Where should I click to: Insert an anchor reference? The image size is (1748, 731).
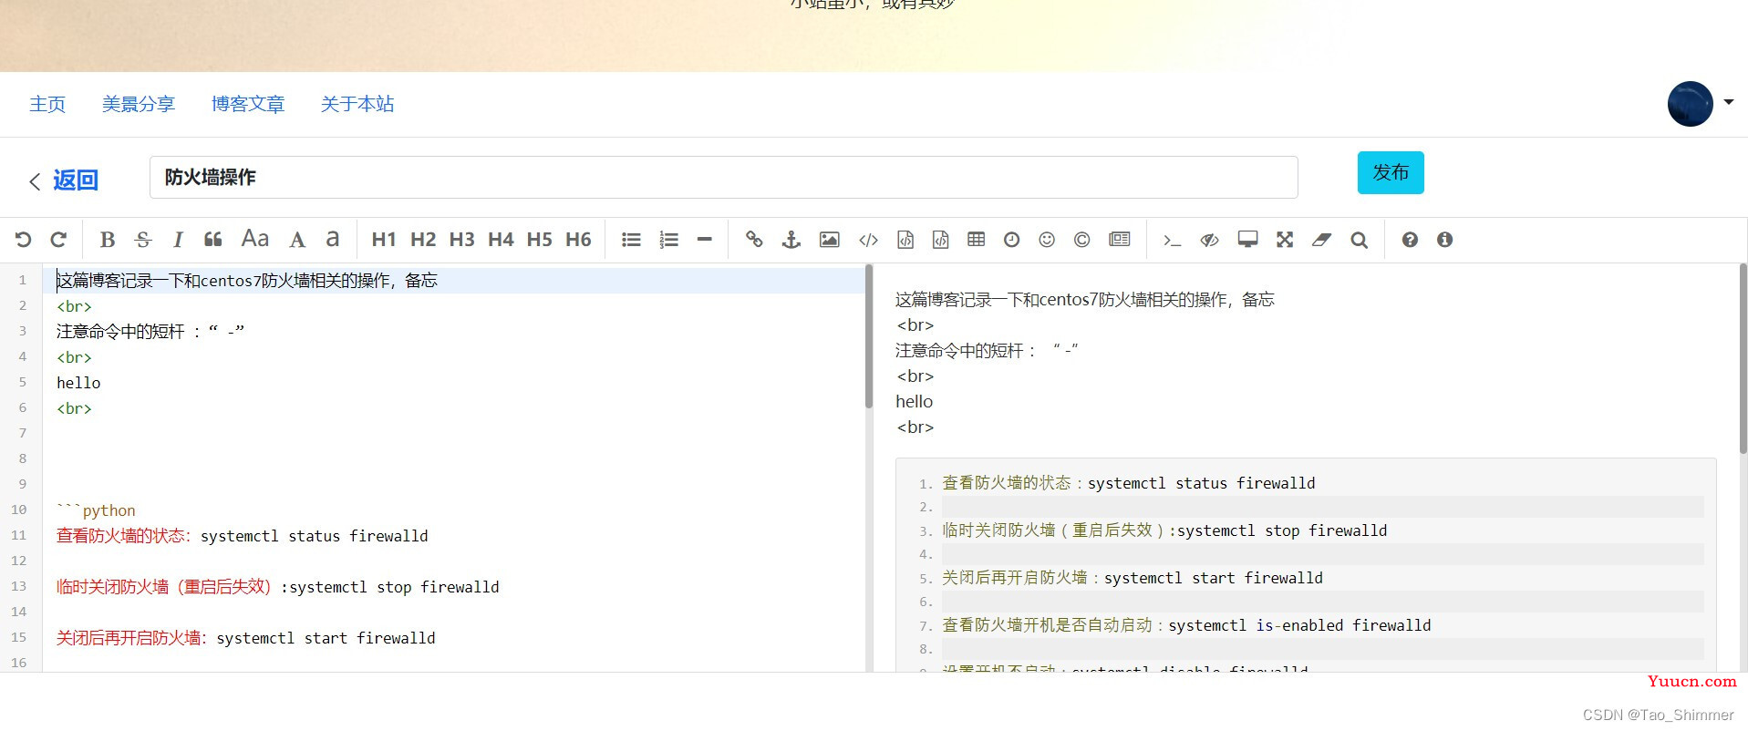coord(791,240)
